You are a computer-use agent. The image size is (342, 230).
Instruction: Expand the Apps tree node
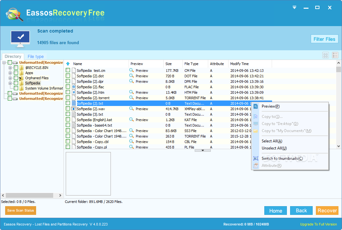(x=10, y=73)
